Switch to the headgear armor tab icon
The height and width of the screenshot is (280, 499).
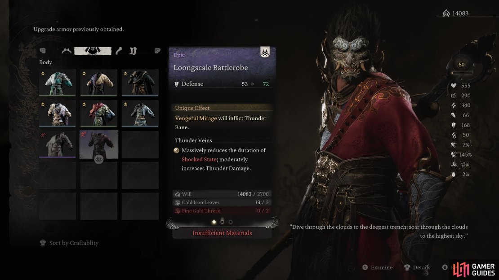[67, 51]
